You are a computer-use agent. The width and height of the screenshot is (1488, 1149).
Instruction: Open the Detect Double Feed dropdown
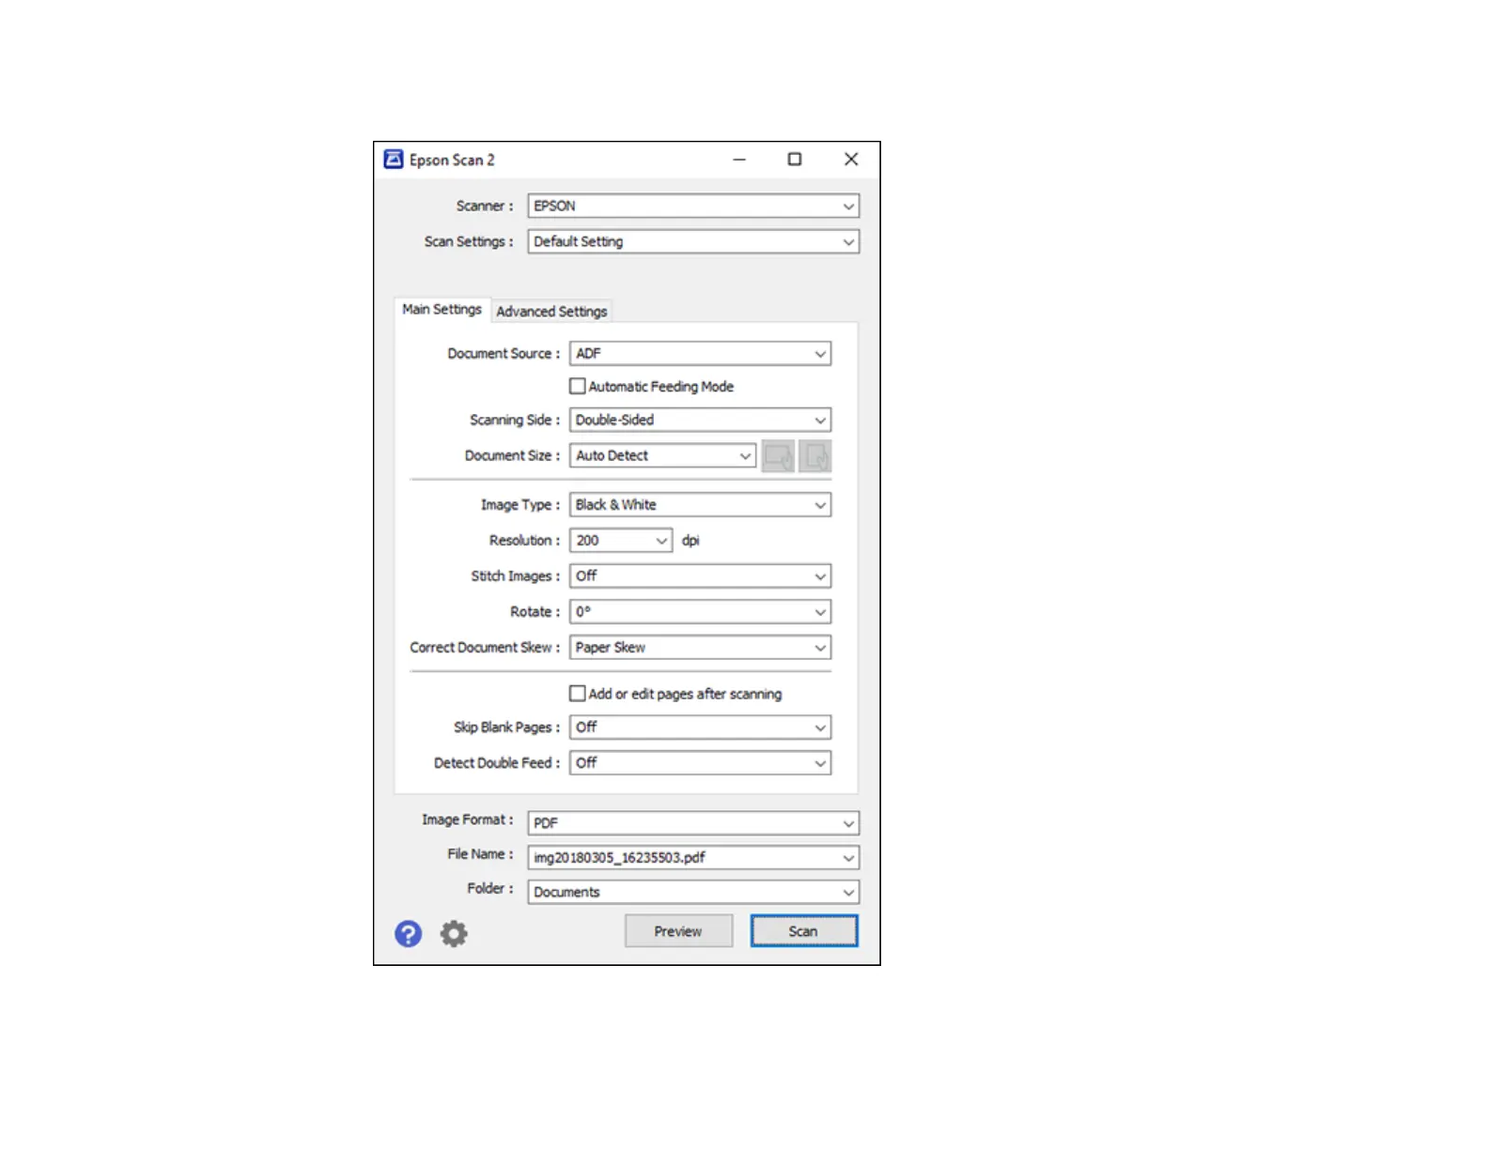(700, 763)
